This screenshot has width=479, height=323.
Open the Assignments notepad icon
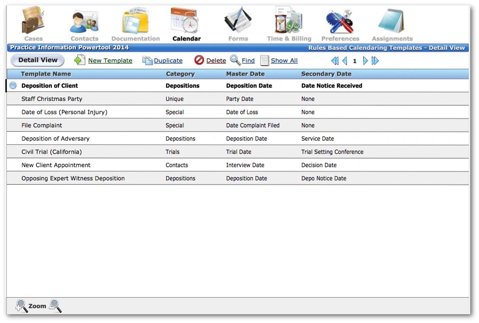(392, 21)
